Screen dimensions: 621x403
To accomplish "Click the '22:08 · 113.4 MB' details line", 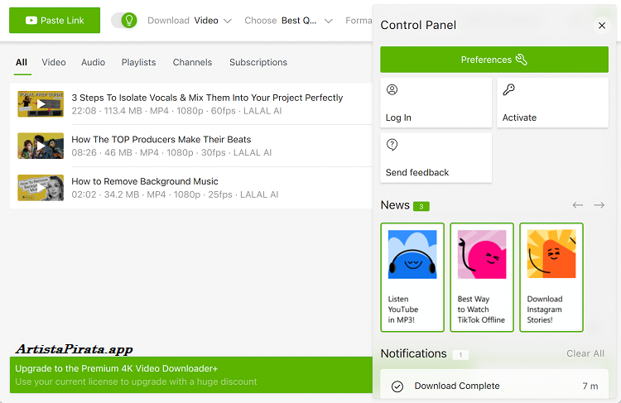I will (176, 111).
